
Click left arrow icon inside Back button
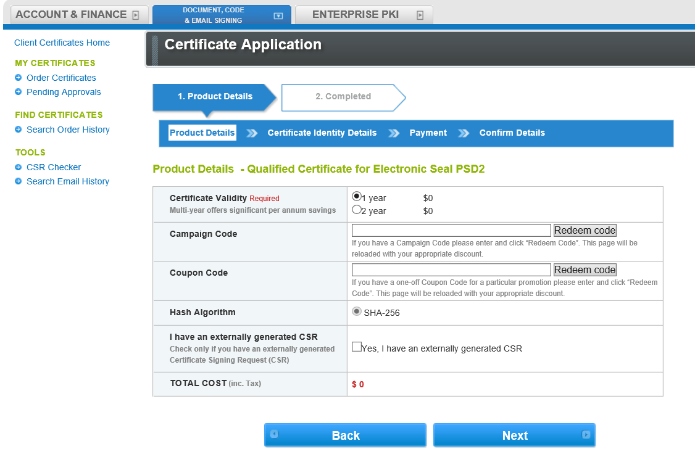(273, 435)
